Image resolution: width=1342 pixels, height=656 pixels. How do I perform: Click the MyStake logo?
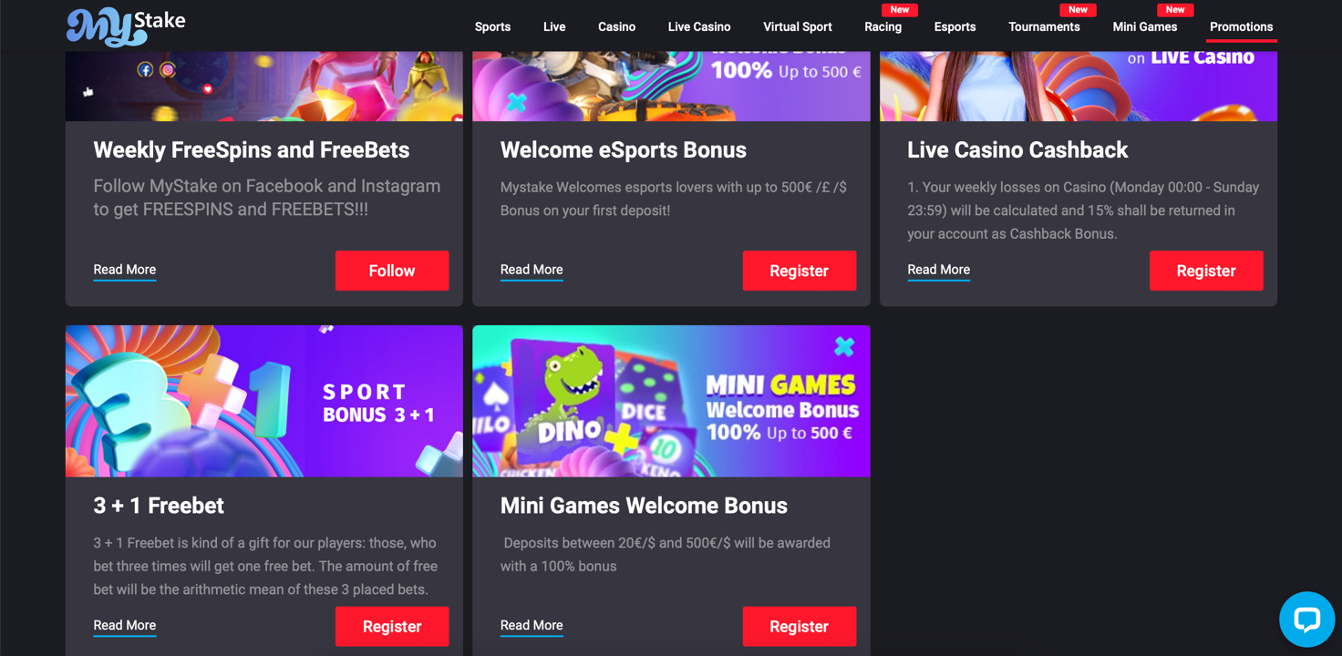click(126, 26)
